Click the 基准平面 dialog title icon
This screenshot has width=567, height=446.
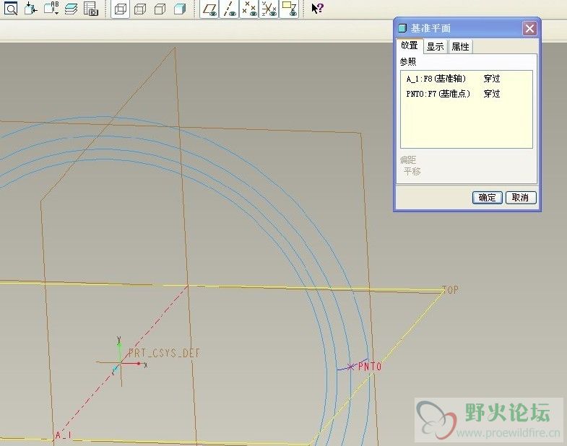coord(402,28)
